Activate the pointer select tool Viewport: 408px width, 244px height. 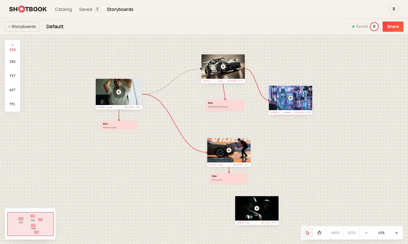(x=308, y=233)
